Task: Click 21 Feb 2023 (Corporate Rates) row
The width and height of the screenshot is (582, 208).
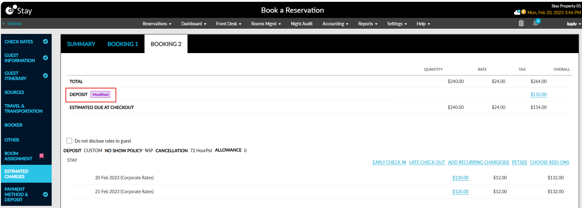Action: click(x=124, y=192)
